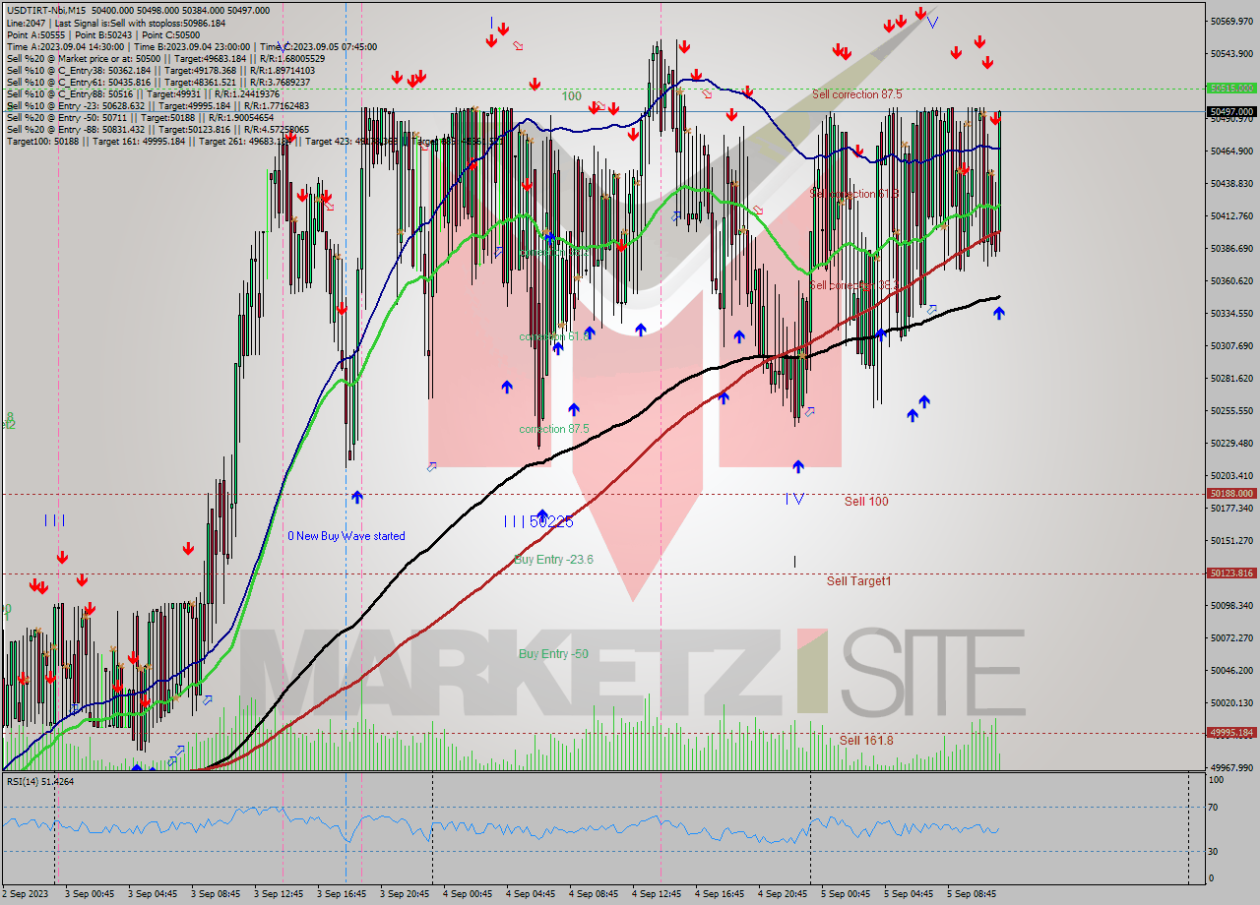Click the green '100' label near the chart top
Screen dimensions: 1260x905
[571, 96]
